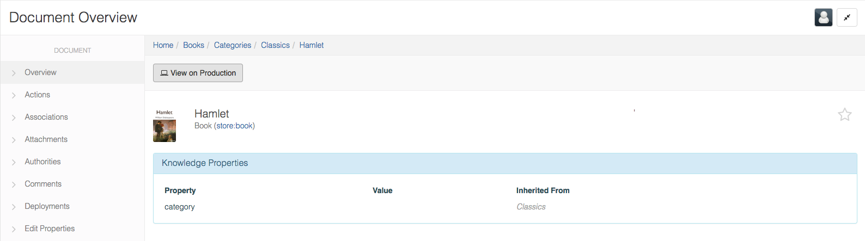The image size is (865, 241).
Task: Click the Knowledge Properties panel header
Action: point(205,163)
